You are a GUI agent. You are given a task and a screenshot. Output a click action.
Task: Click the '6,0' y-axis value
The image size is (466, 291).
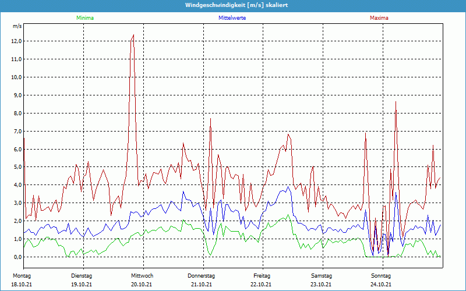coord(17,149)
